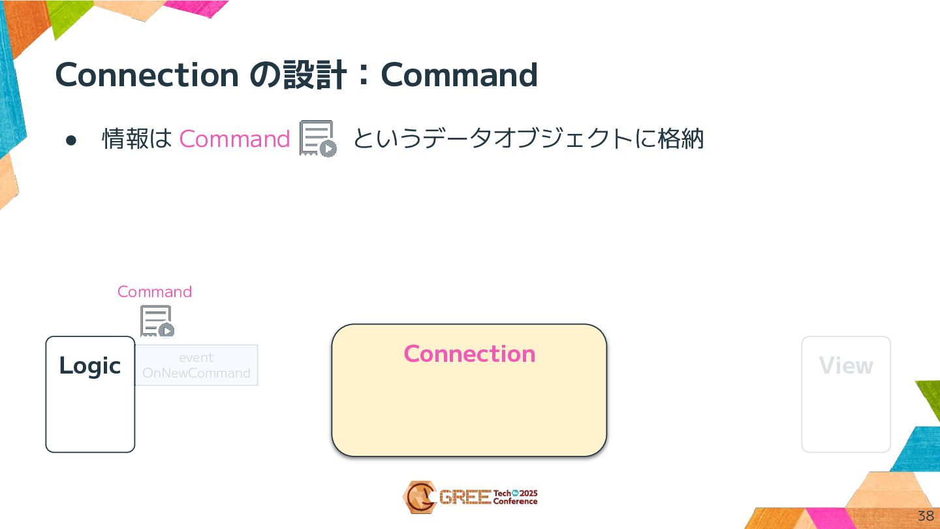Select the faded View box

pyautogui.click(x=846, y=394)
